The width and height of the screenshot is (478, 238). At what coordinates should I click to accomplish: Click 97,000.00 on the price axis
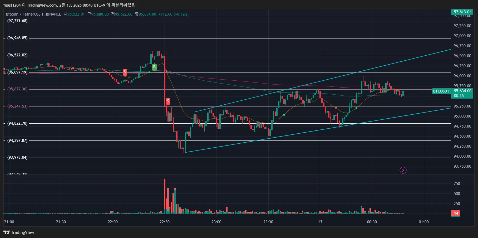[x=462, y=36]
